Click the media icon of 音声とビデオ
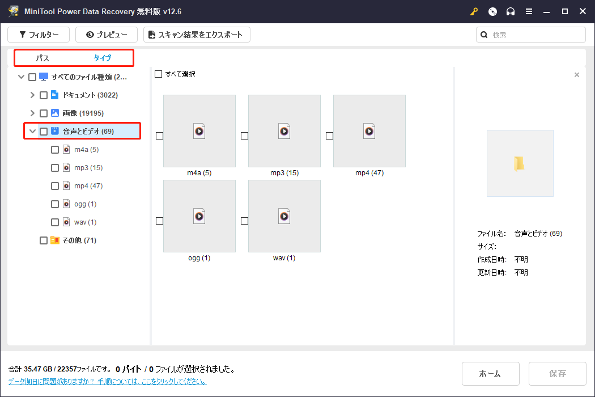595x397 pixels. (55, 131)
